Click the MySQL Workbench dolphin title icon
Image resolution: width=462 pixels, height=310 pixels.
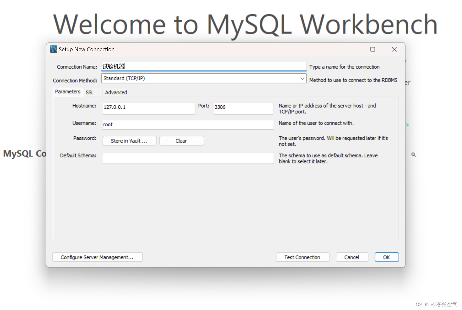pyautogui.click(x=54, y=49)
